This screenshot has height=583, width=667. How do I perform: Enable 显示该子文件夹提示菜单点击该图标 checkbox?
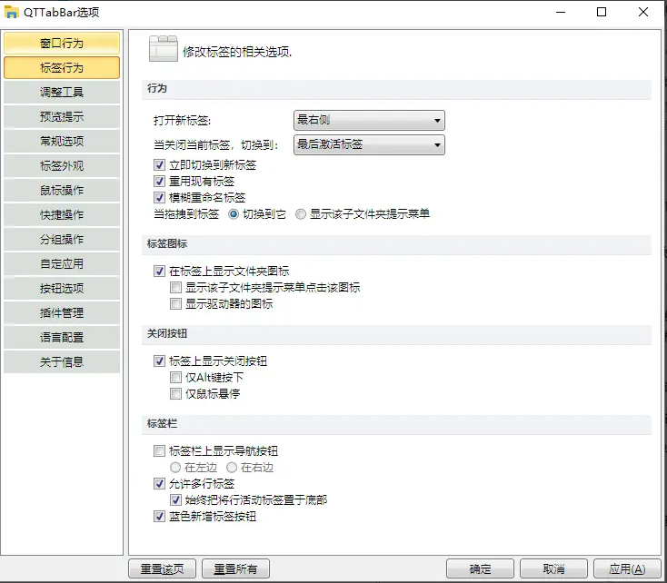coord(175,288)
